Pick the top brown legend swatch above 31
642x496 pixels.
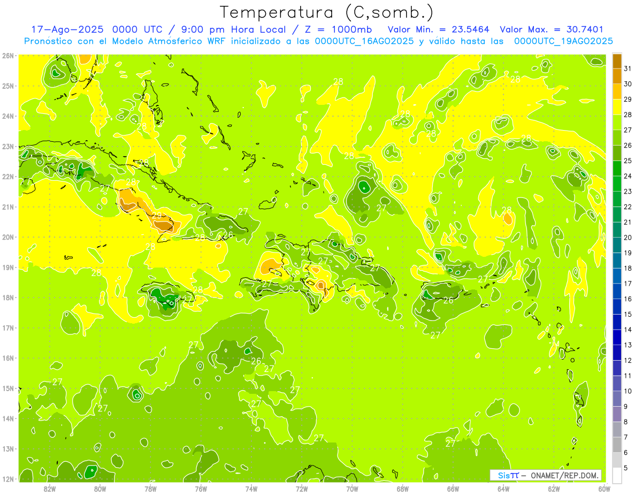click(x=617, y=61)
